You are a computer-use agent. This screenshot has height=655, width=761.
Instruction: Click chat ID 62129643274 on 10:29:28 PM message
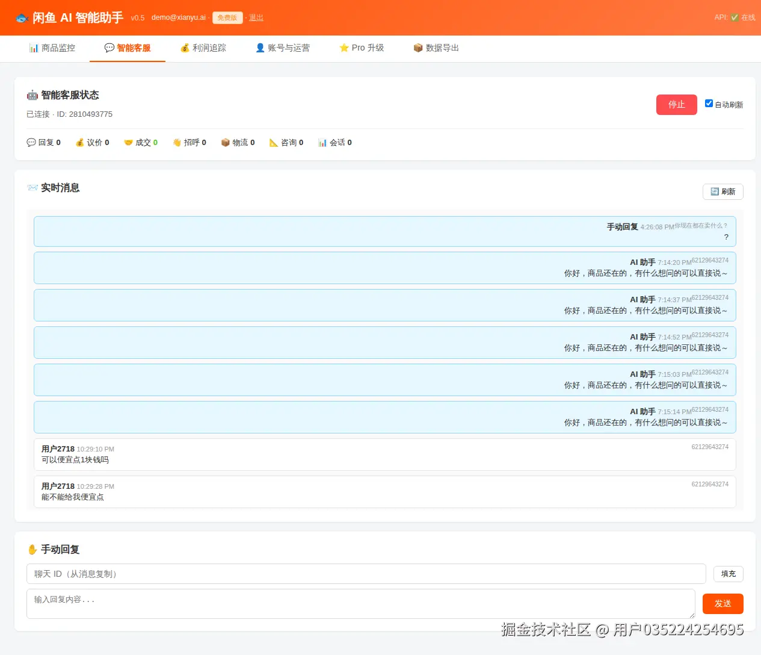710,484
